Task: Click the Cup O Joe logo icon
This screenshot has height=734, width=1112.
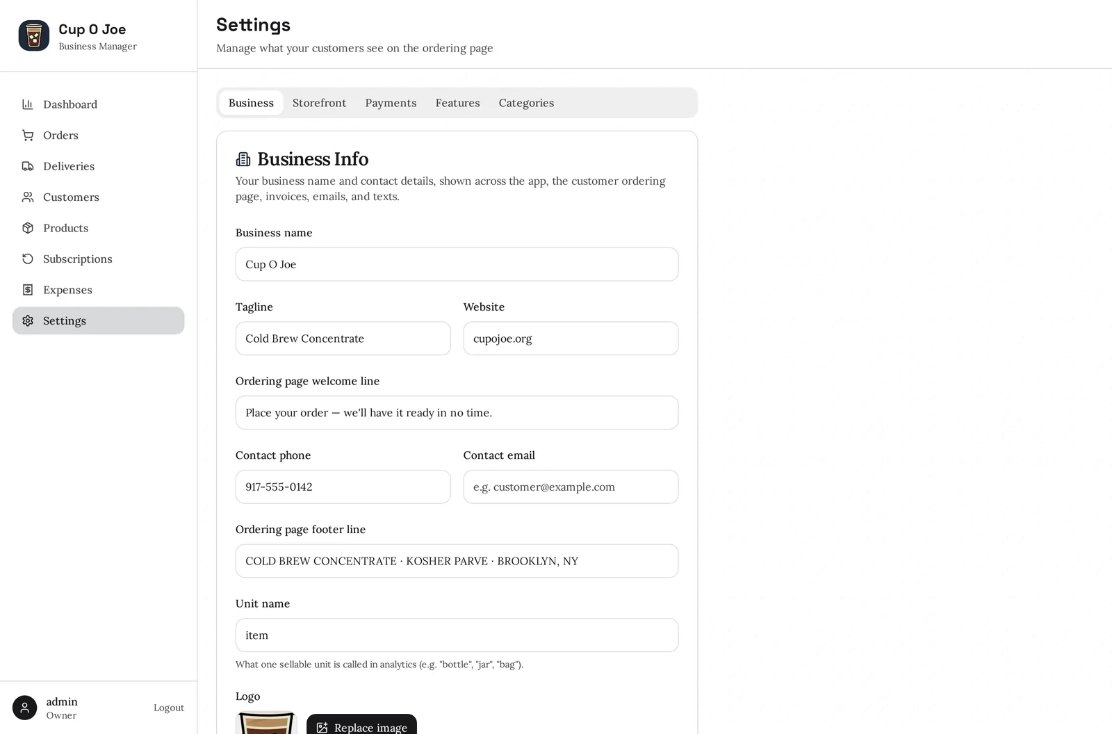Action: (34, 35)
